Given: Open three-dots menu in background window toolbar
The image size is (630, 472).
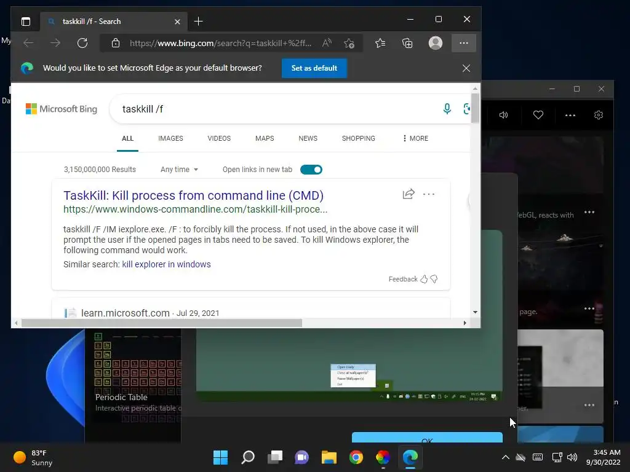Looking at the screenshot, I should point(570,115).
